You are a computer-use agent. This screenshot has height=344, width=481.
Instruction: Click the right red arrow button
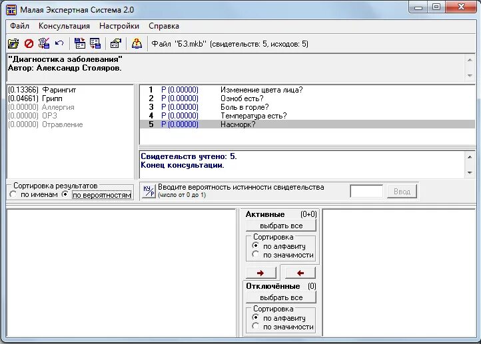[260, 273]
